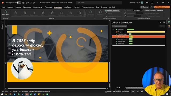Screen dimensions: 171x96
Task: Click Переместить вперед reorder button
Action: 153,16
